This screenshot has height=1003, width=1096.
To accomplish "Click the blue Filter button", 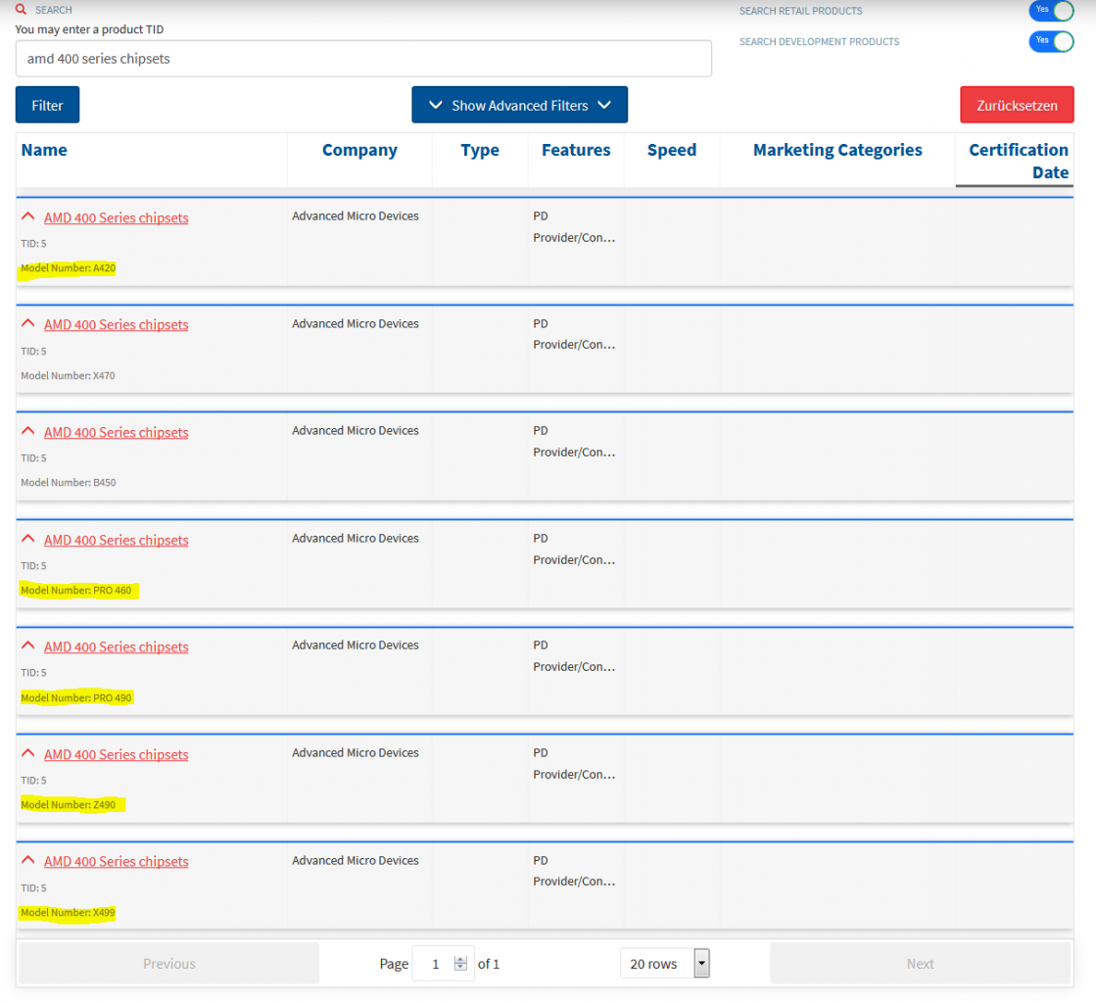I will point(48,105).
